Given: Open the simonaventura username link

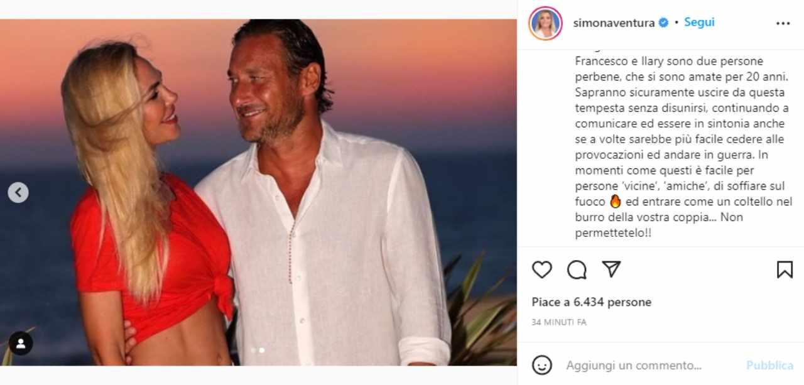Looking at the screenshot, I should pos(614,23).
